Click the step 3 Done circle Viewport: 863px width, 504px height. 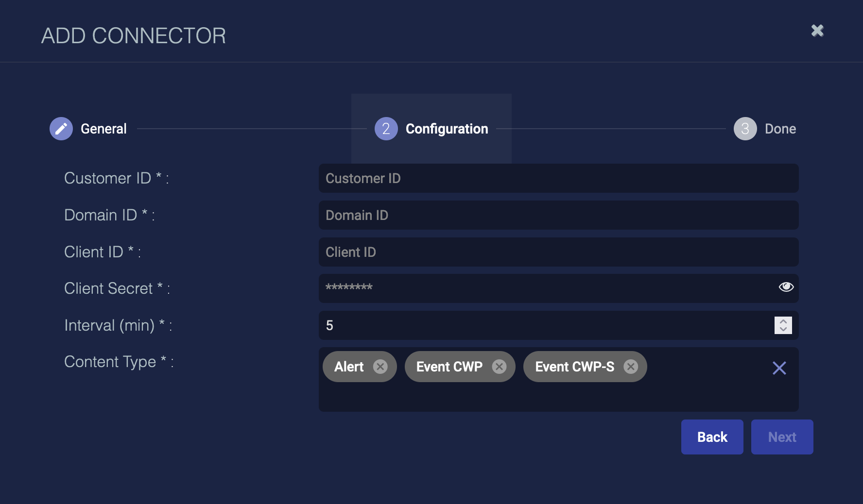click(745, 129)
